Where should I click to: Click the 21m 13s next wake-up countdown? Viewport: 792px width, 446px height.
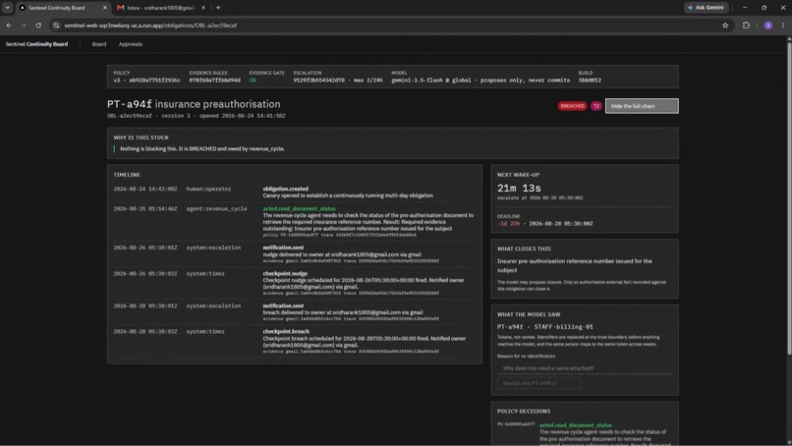519,189
